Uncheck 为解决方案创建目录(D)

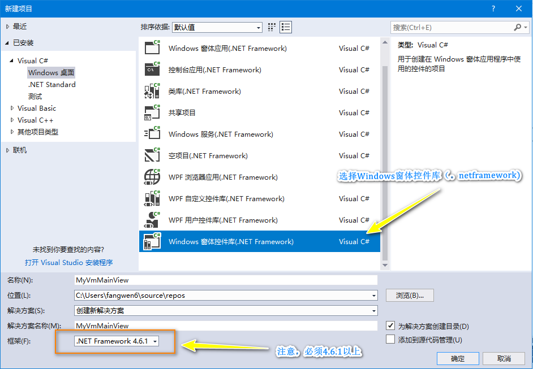click(390, 325)
